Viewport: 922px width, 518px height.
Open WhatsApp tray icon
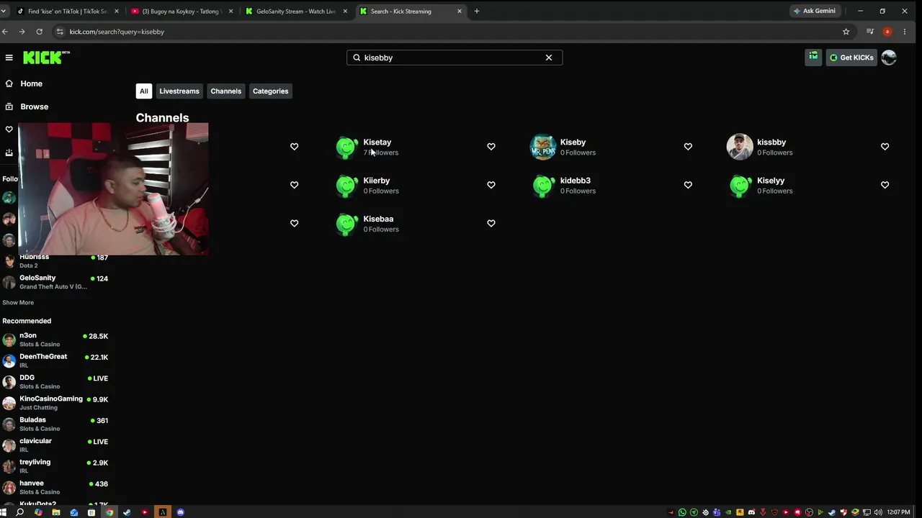[682, 512]
